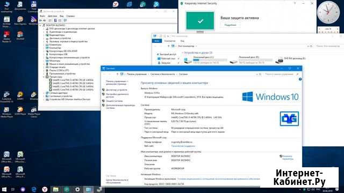Expand the Дисковые устройства node
The width and height of the screenshot is (344, 193).
tap(44, 38)
